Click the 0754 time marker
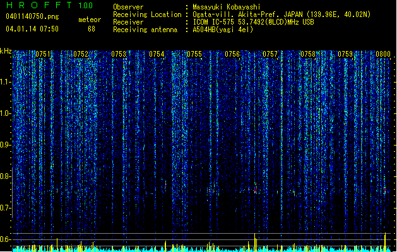This screenshot has width=397, height=252. click(157, 54)
